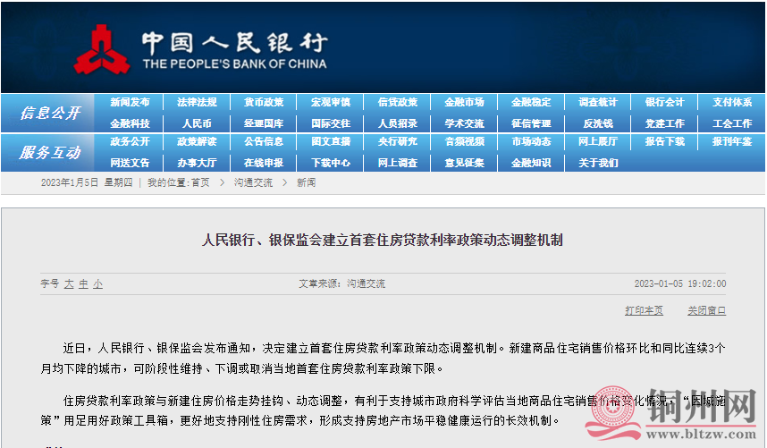This screenshot has height=448, width=767.
Task: Set font size to 大
Action: tap(69, 283)
